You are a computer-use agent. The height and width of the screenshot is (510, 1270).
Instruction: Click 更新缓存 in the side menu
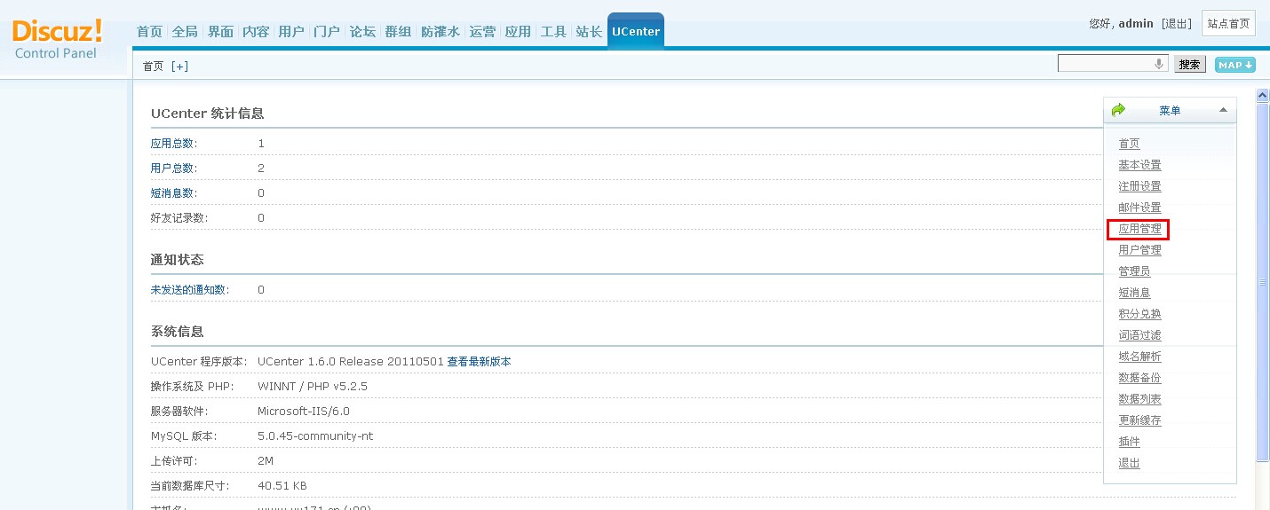tap(1139, 420)
